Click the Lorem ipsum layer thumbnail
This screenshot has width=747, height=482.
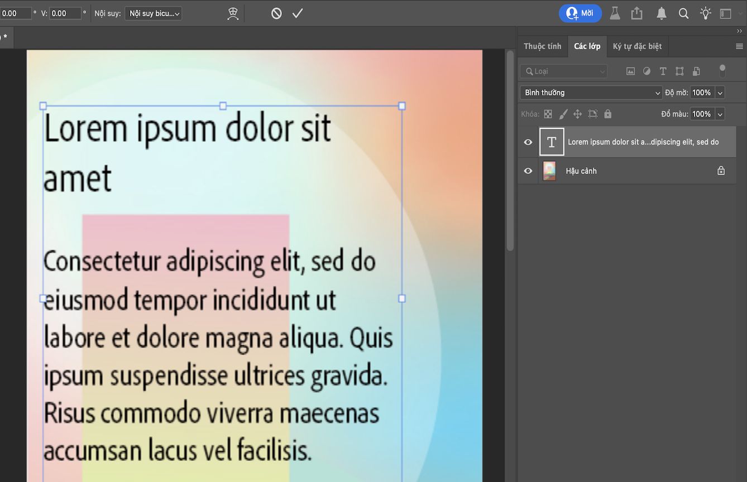pyautogui.click(x=551, y=142)
